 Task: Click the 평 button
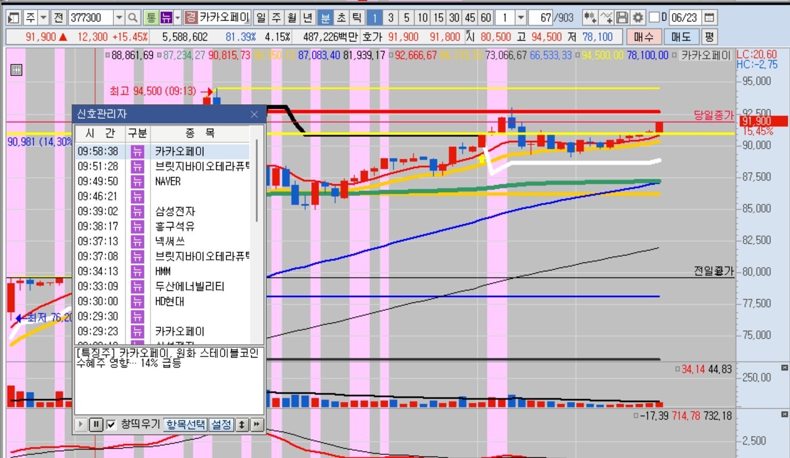coord(709,37)
